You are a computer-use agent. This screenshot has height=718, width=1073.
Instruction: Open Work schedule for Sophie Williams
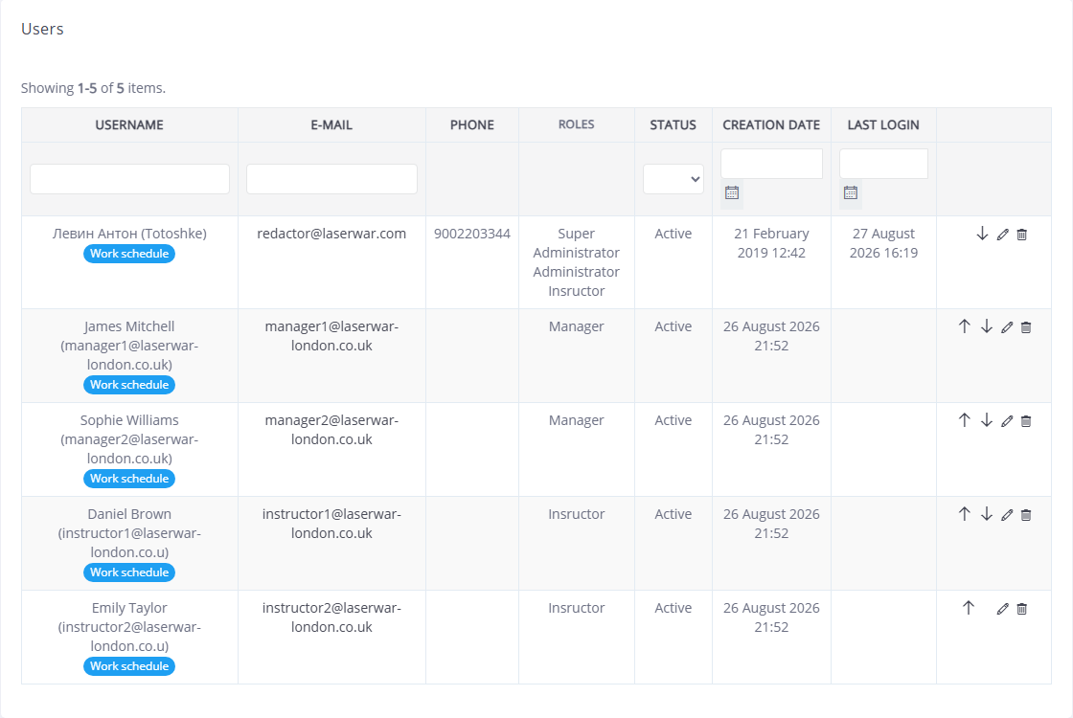pyautogui.click(x=129, y=479)
